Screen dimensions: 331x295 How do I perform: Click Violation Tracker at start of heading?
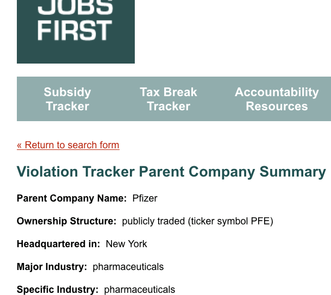click(x=76, y=172)
